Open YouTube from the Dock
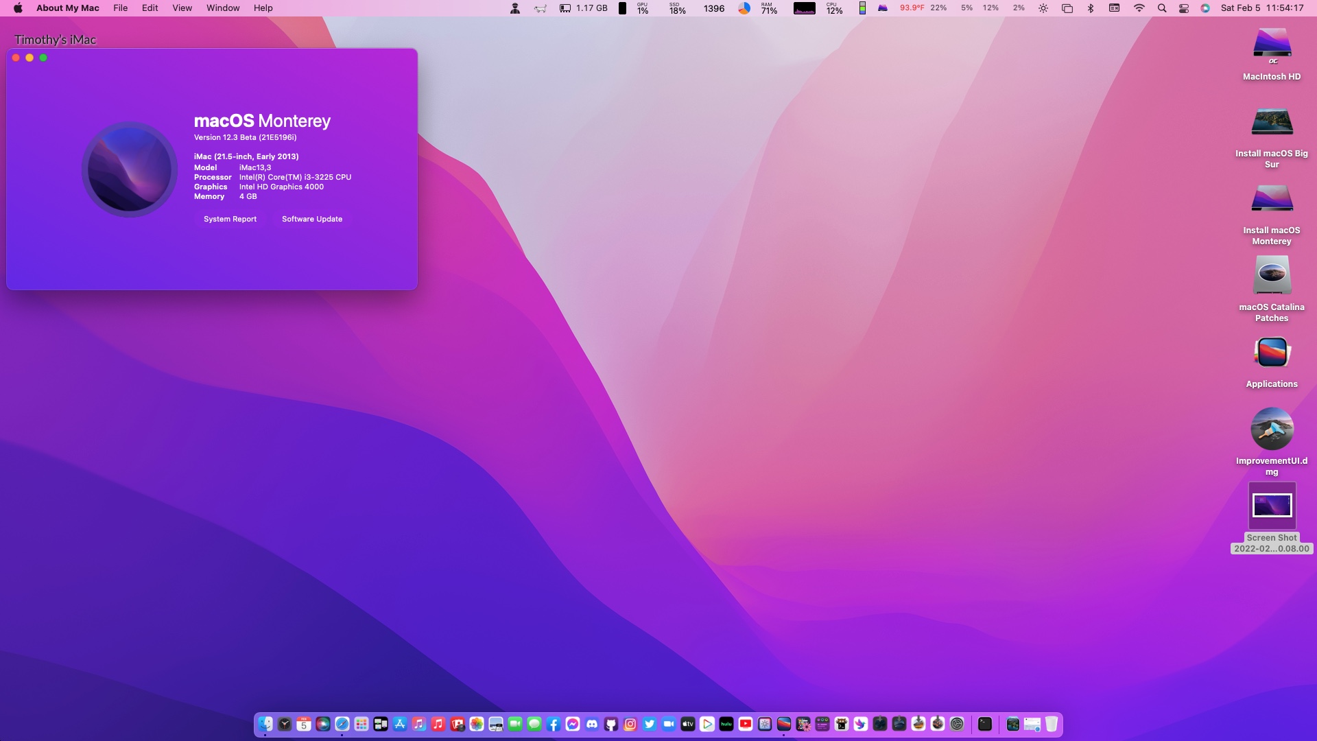This screenshot has width=1317, height=741. 746,724
